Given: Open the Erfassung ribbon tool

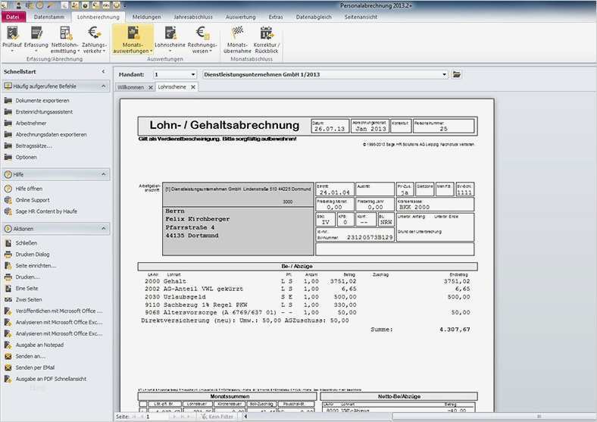Looking at the screenshot, I should (x=36, y=39).
